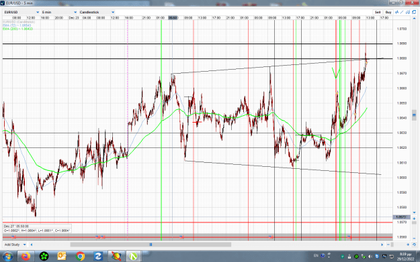Click the detach chart window icon
The image size is (420, 262).
(414, 12)
